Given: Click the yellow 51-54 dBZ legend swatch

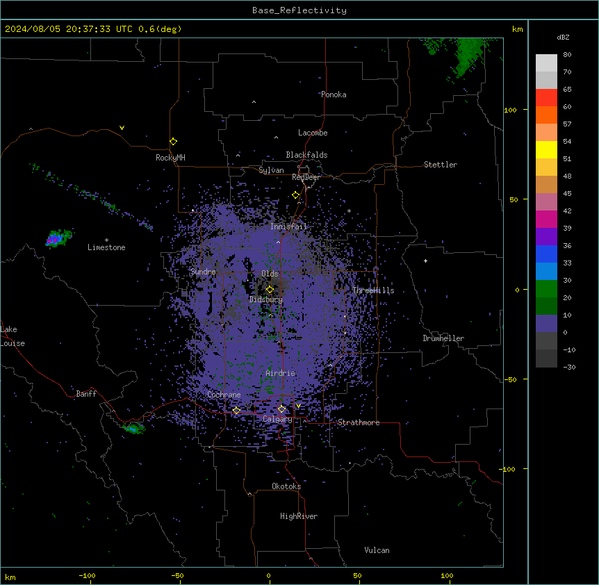Looking at the screenshot, I should coord(546,149).
